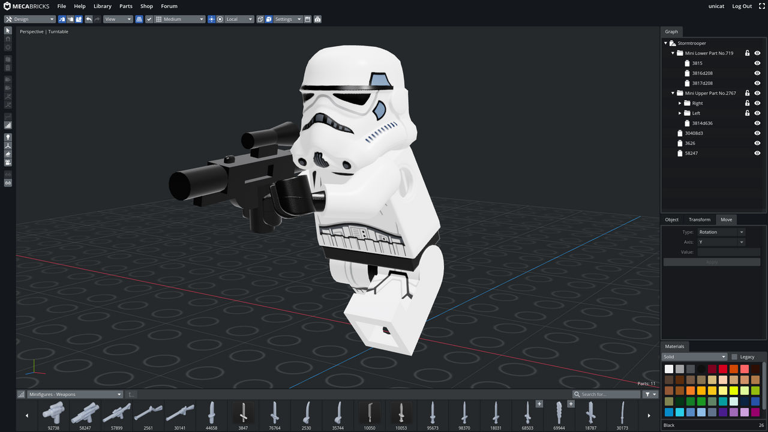Viewport: 768px width, 432px height.
Task: Open the File menu
Action: (62, 6)
